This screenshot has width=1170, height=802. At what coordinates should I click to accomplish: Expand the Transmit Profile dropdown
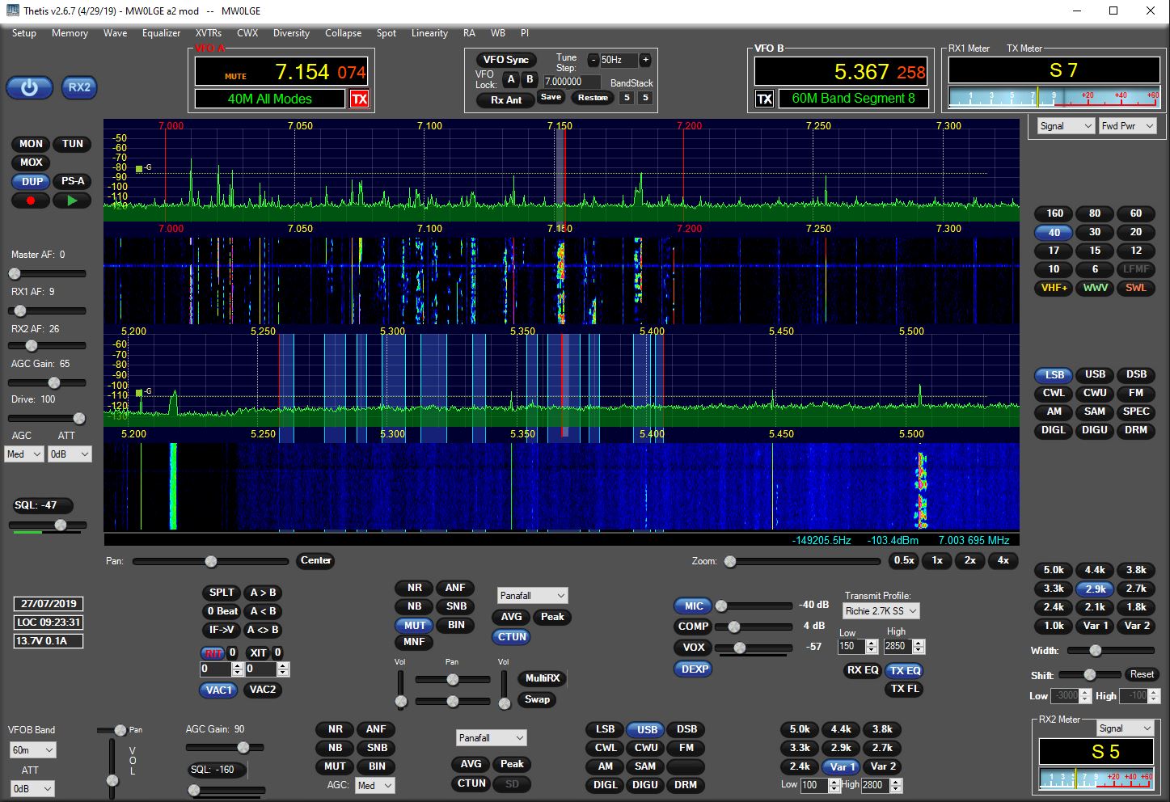click(x=881, y=611)
